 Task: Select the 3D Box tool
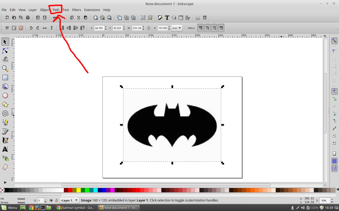click(x=5, y=87)
